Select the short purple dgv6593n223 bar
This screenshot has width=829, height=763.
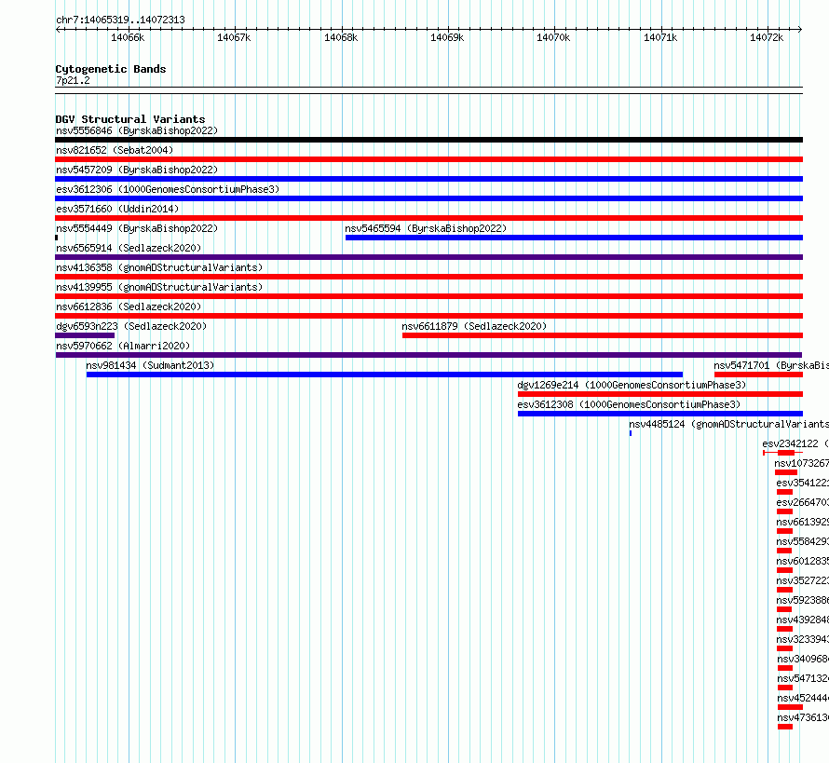tap(85, 335)
